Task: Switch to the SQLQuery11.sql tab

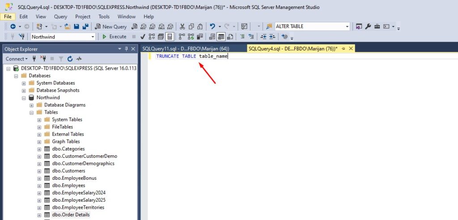Action: pos(186,48)
